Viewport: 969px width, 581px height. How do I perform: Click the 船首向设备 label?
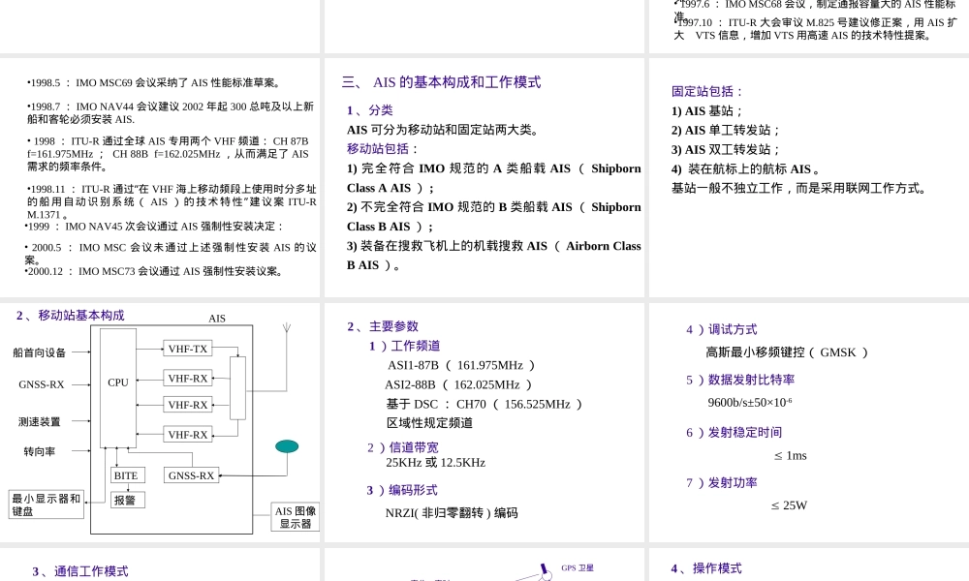tap(39, 352)
